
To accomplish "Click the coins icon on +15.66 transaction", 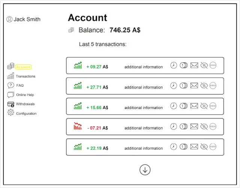I will click(183, 106).
